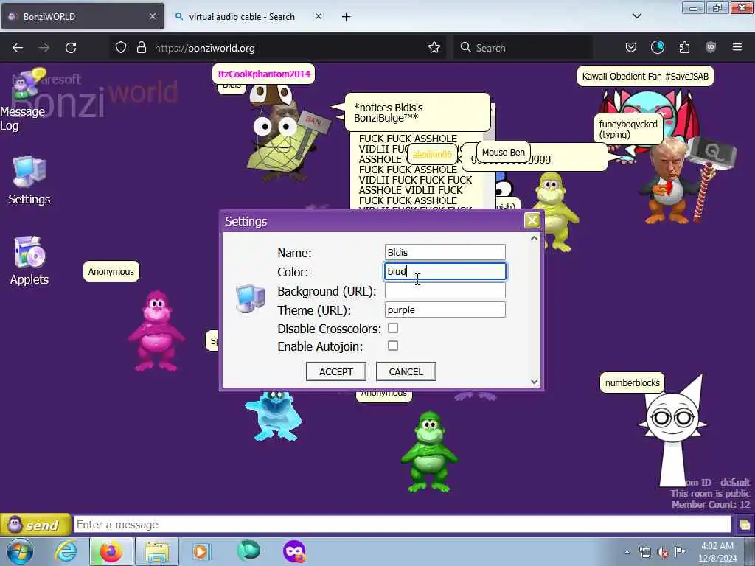Click the Settings dialog scroll down arrow
This screenshot has height=566, width=755.
534,382
